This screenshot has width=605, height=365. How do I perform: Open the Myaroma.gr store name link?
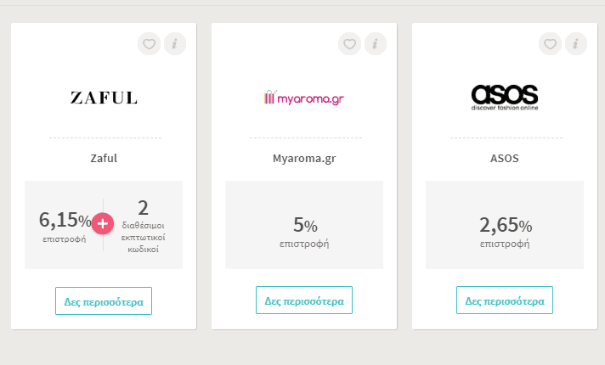coord(304,159)
